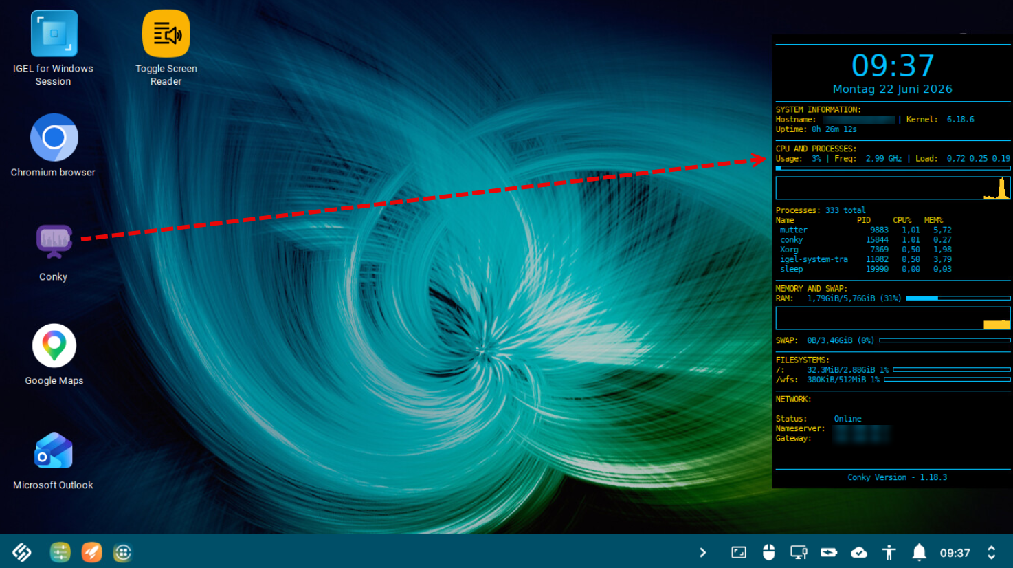Viewport: 1013px width, 568px height.
Task: Click the /wfs filesystem usage bar
Action: (x=947, y=380)
